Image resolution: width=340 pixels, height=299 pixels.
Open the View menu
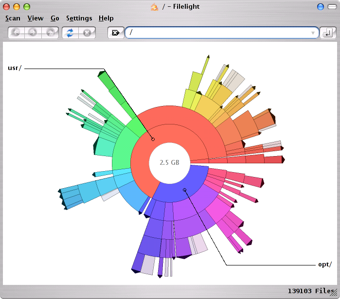point(35,18)
